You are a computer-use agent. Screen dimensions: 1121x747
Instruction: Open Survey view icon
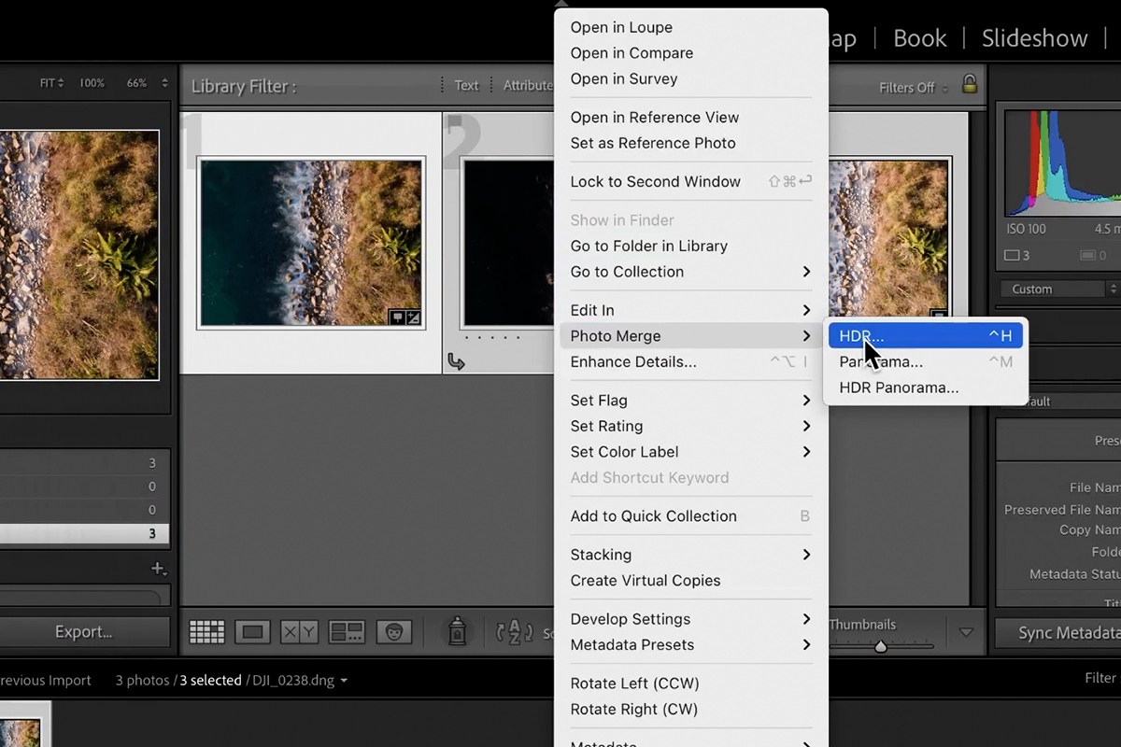tap(347, 632)
